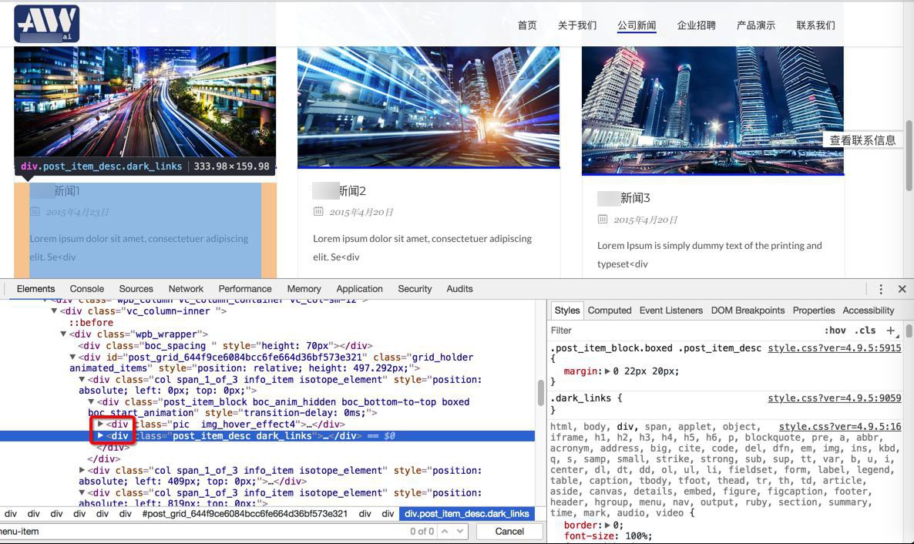Viewport: 914px width, 544px height.
Task: Click the calendar icon beside 新闻2 date
Action: (x=318, y=212)
